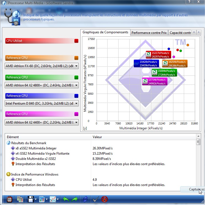Click the 4.9 CPU Utilisé value
Screen dimensions: 205x205
pyautogui.click(x=95, y=180)
